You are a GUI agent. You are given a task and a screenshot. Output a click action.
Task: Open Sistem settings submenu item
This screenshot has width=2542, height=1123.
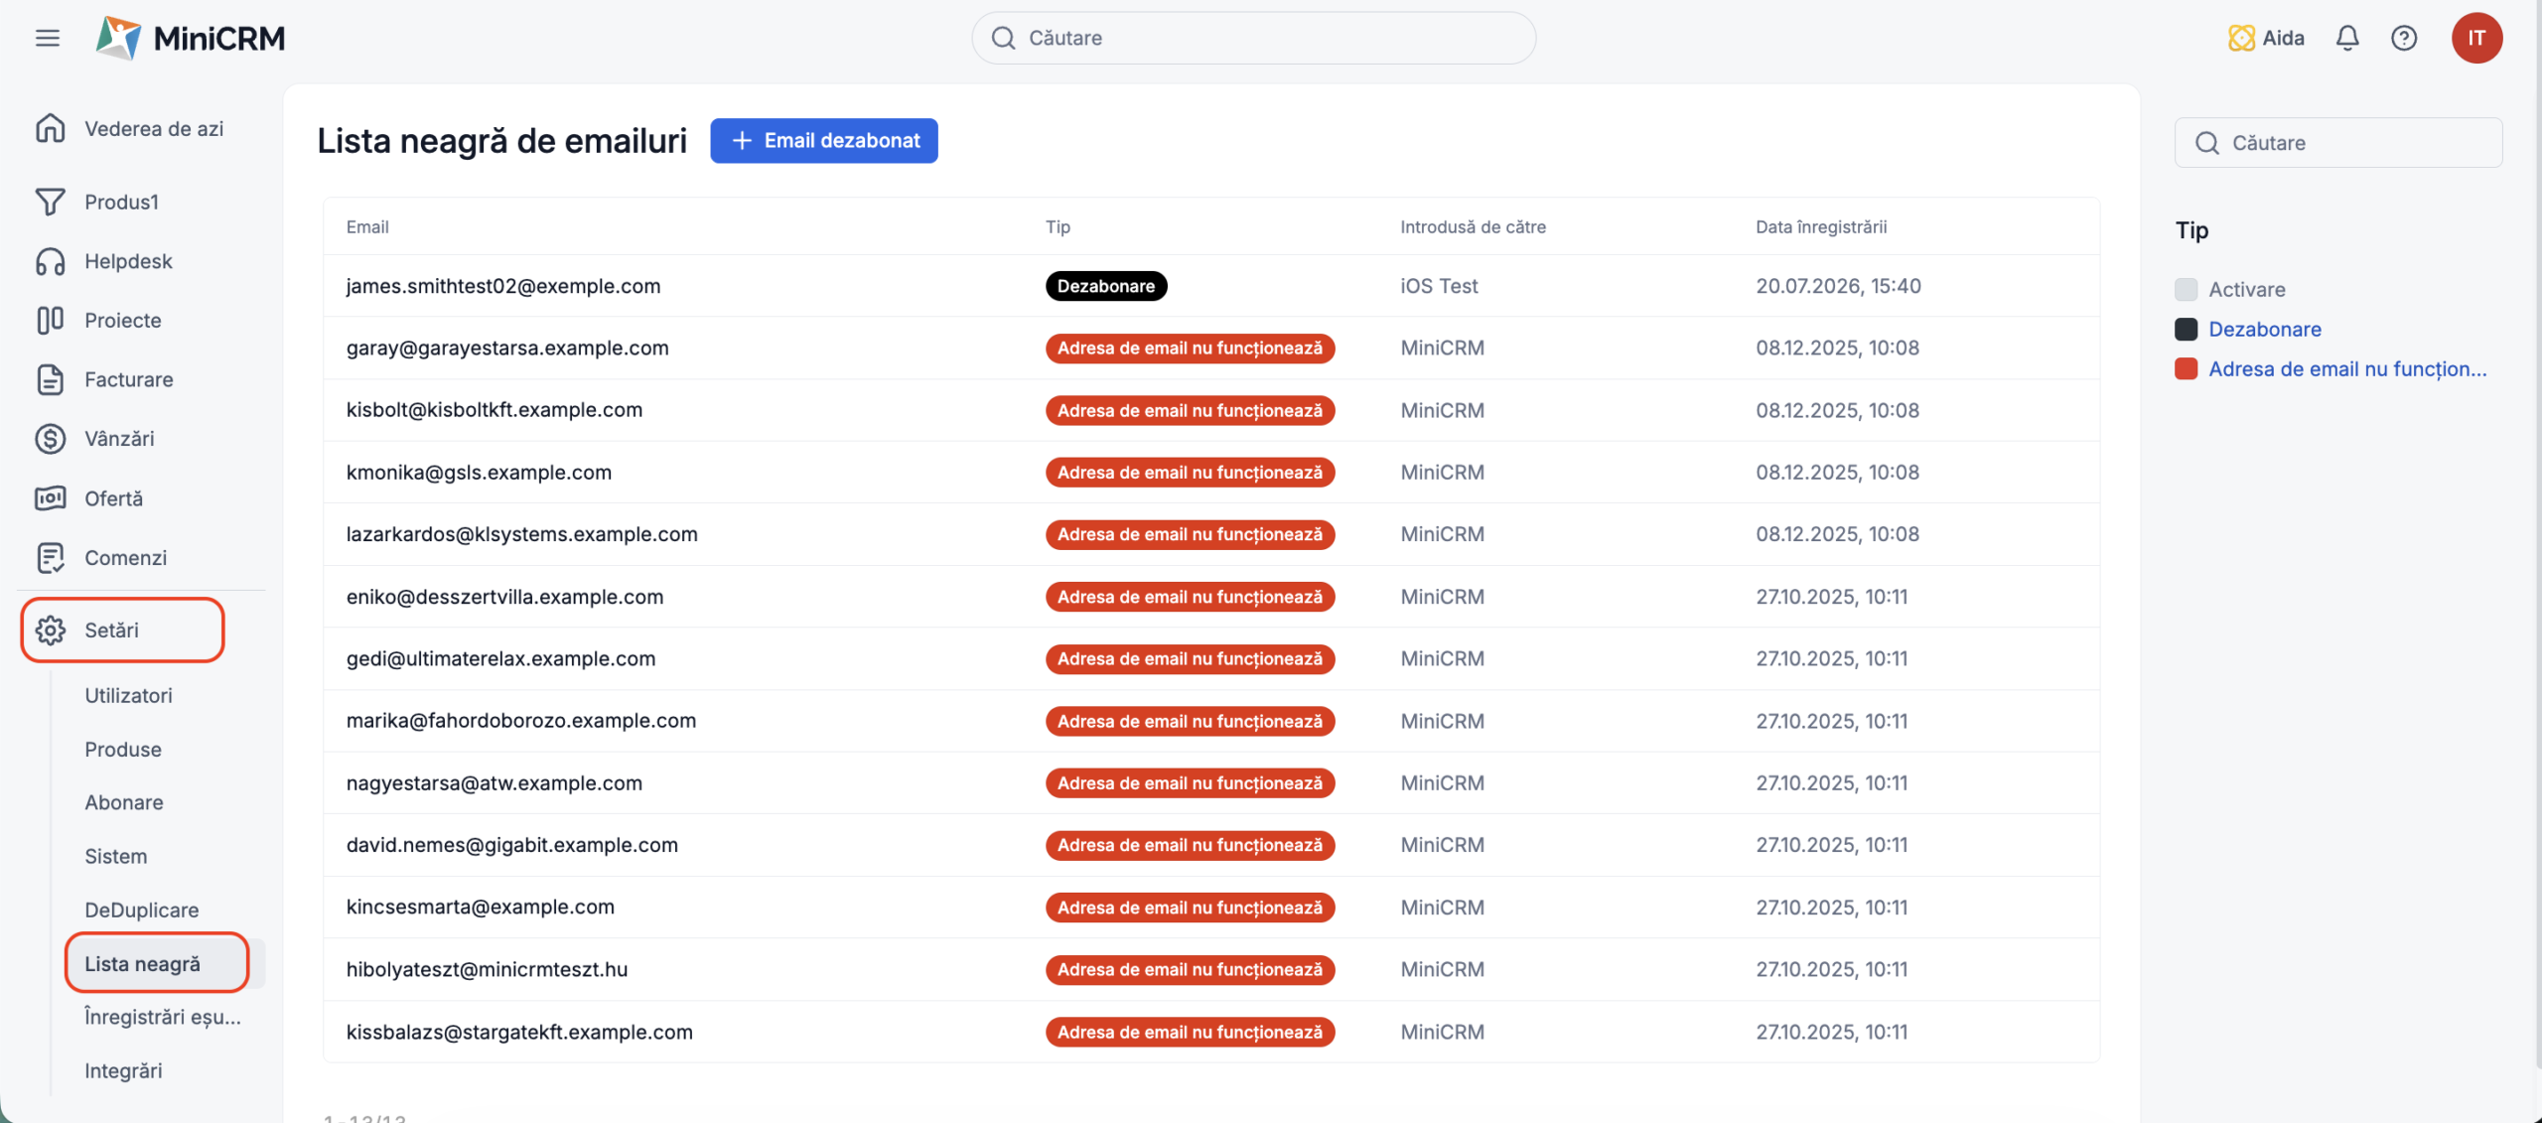(116, 856)
